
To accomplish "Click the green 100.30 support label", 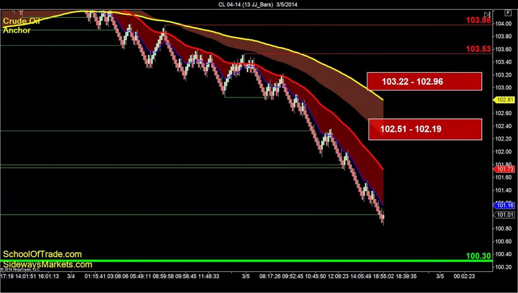I will (x=479, y=256).
